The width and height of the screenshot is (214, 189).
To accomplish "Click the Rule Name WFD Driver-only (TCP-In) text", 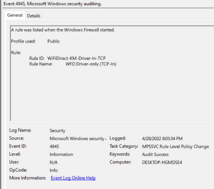I will 91,64.
